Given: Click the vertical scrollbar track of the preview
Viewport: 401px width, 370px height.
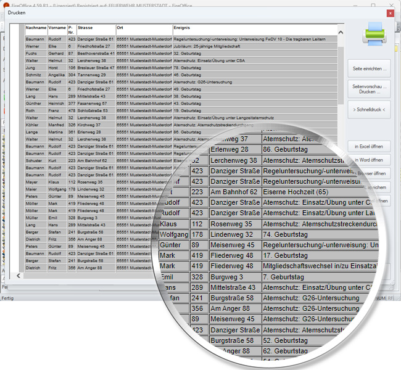Looking at the screenshot, I should point(341,92).
